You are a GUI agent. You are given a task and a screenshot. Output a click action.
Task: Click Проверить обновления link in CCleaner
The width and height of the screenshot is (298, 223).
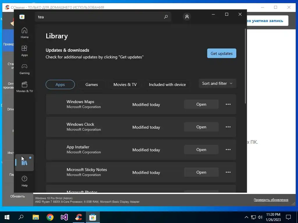click(x=271, y=200)
